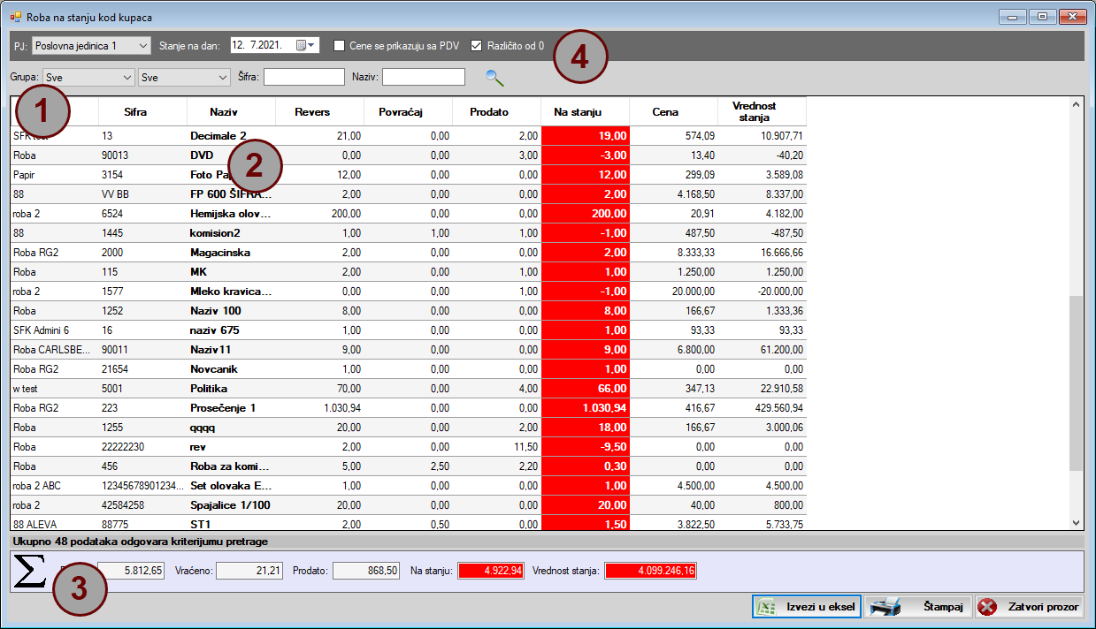Click the Novcanik item name
Screen dimensions: 1096x629
click(214, 369)
